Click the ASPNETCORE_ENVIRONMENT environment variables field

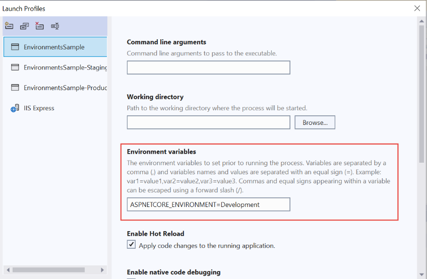208,204
